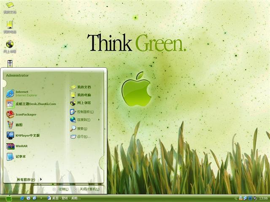Click the third quick launch icon
Screen dimensions: 270x202
[35, 198]
